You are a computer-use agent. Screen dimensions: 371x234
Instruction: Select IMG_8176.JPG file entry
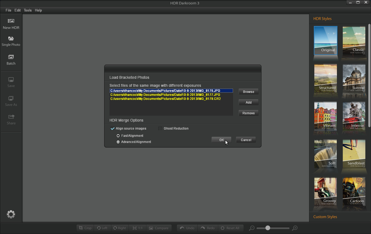[x=171, y=91]
